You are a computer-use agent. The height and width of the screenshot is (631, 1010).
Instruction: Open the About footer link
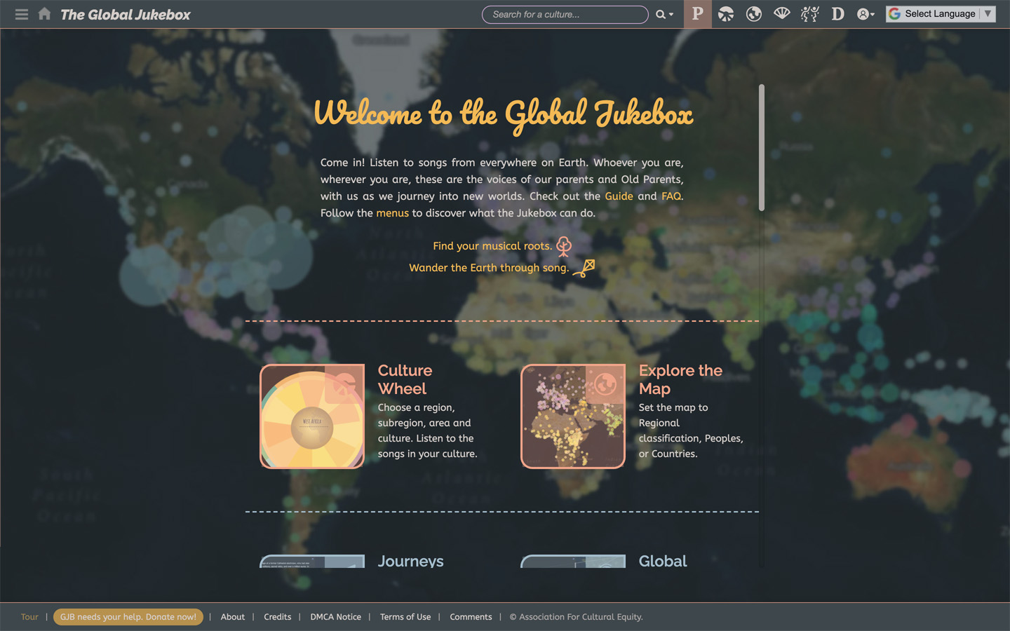click(233, 617)
